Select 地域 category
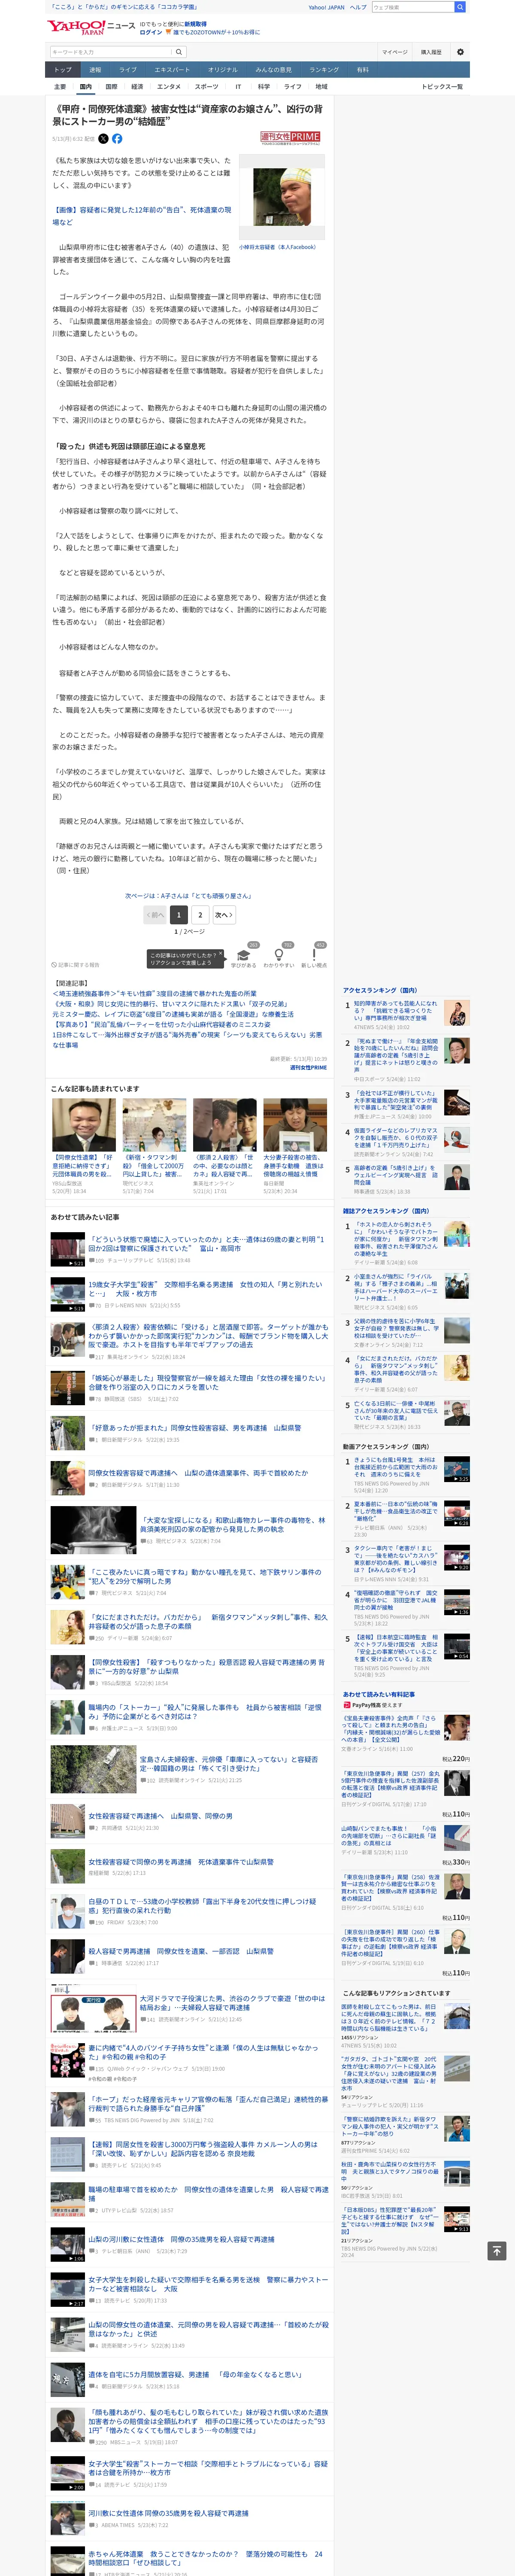515x2576 pixels. (321, 87)
